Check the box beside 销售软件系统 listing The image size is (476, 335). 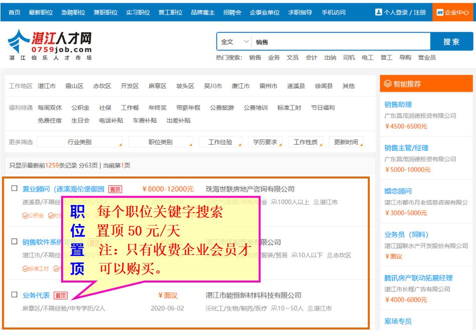pos(15,241)
